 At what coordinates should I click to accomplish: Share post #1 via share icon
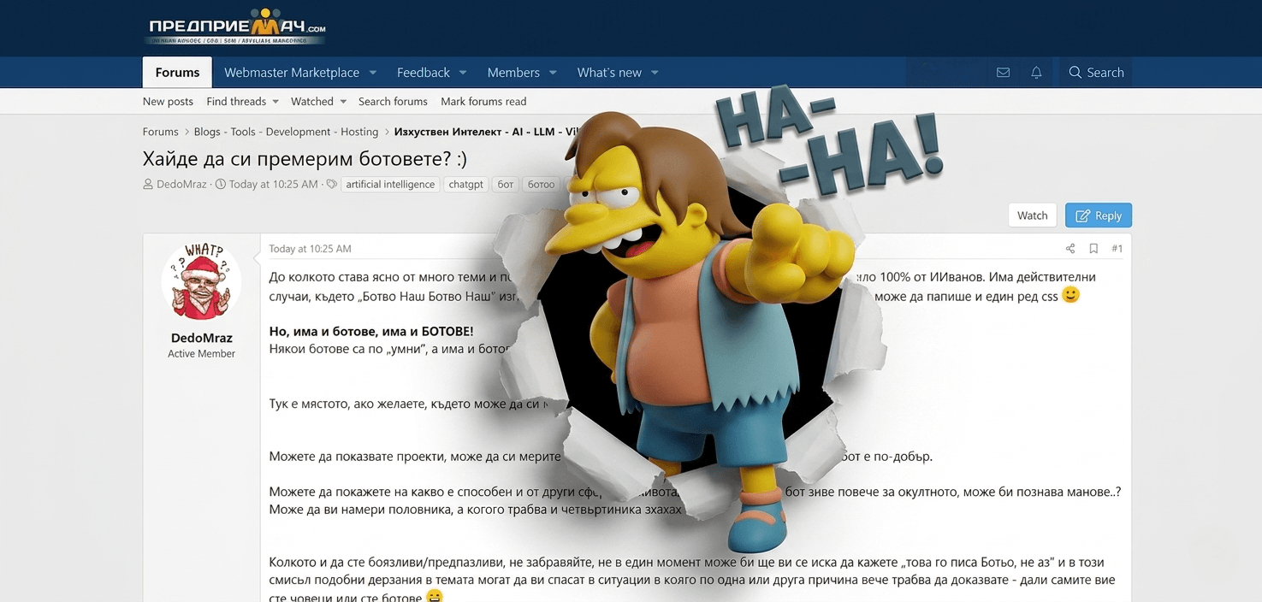pos(1069,249)
